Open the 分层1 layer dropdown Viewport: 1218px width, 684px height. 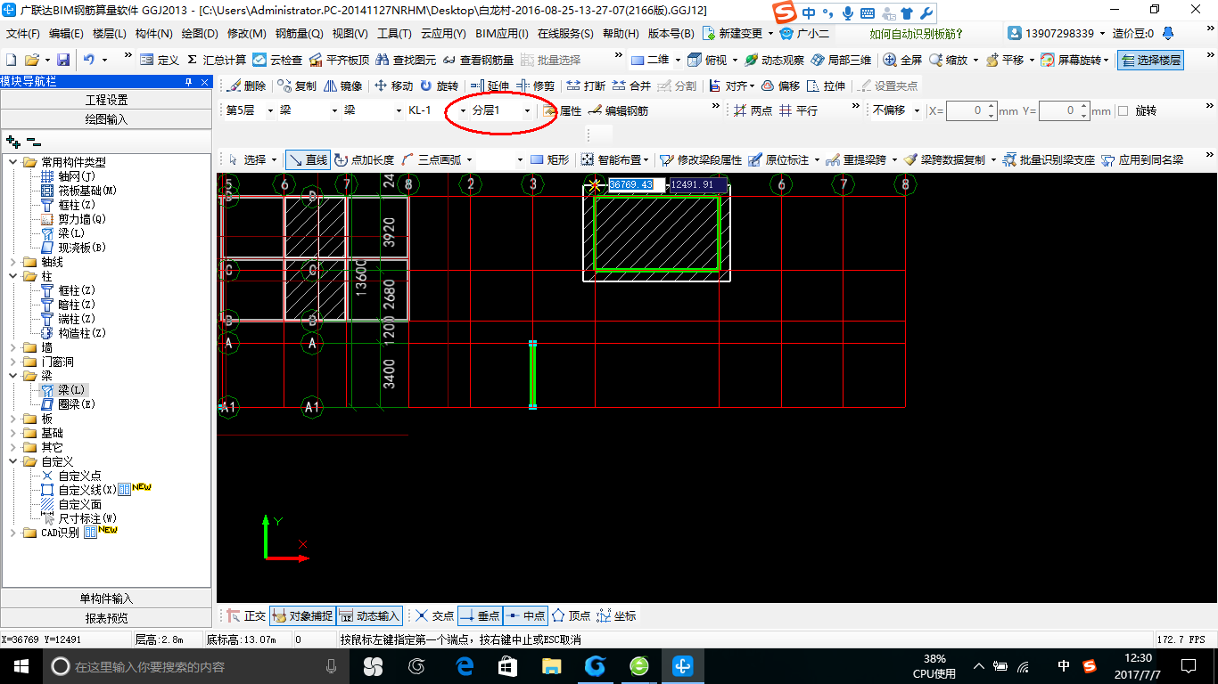527,111
